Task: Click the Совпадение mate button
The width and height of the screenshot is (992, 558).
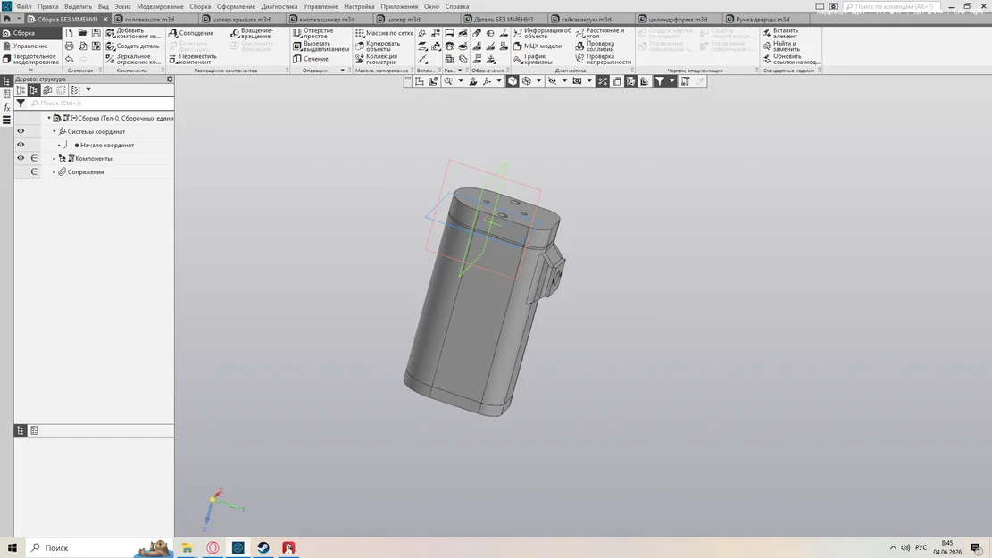Action: [191, 33]
